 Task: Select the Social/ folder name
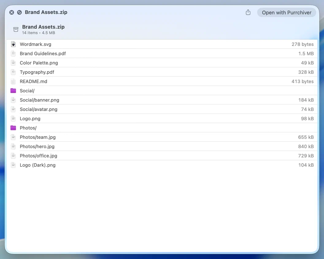click(27, 91)
